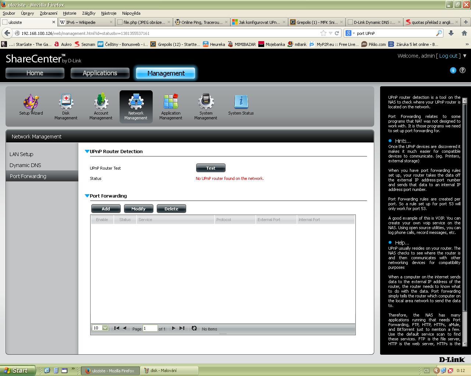This screenshot has width=471, height=376.
Task: Click Add port forwarding rule button
Action: (106, 209)
